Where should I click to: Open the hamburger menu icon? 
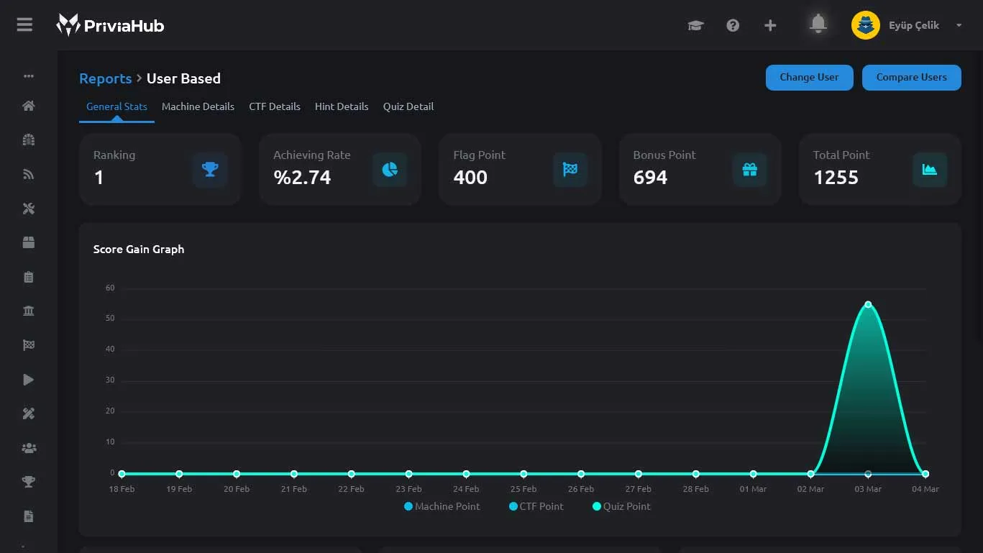click(24, 25)
